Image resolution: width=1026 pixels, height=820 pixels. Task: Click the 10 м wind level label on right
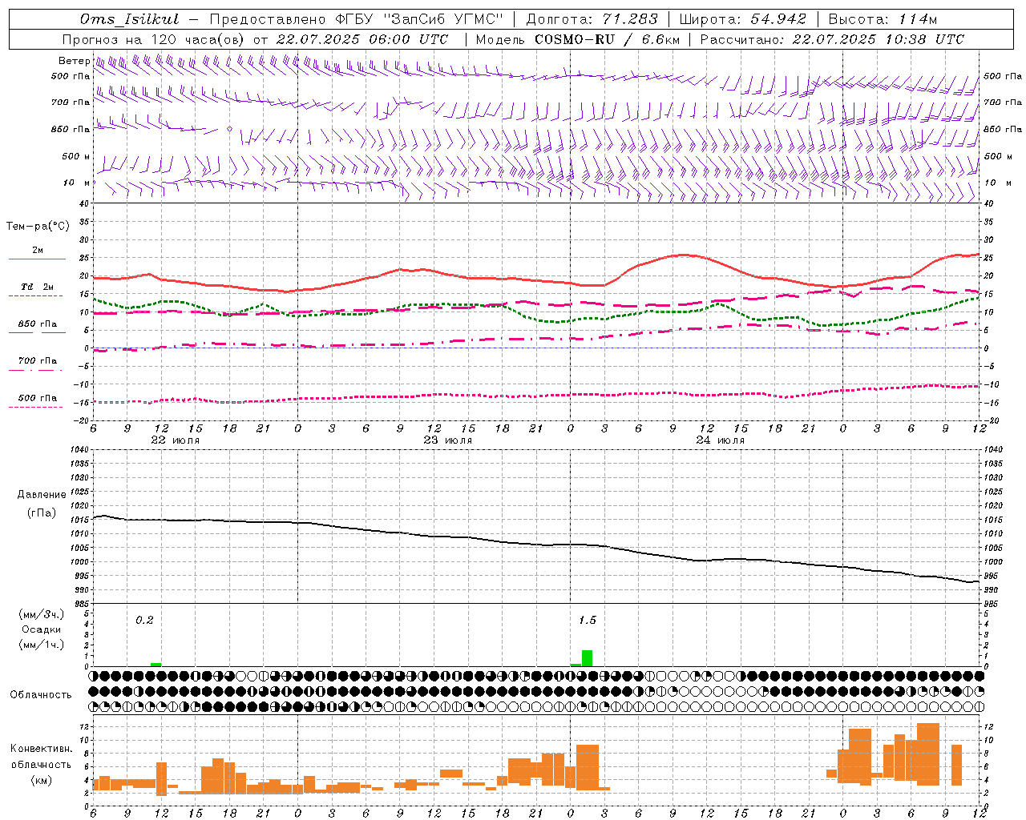[x=998, y=183]
